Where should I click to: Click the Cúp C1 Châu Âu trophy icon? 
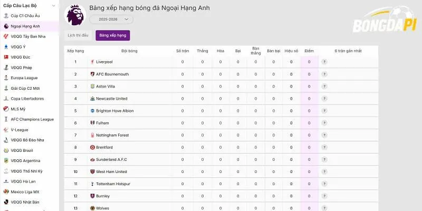[6, 16]
